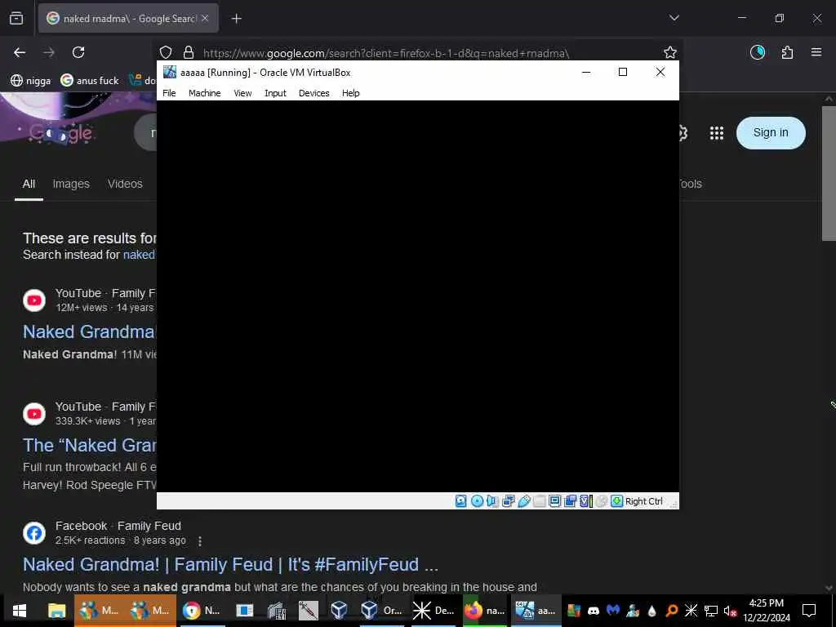
Task: Click the Firefox View icon at top left
Action: pyautogui.click(x=16, y=19)
